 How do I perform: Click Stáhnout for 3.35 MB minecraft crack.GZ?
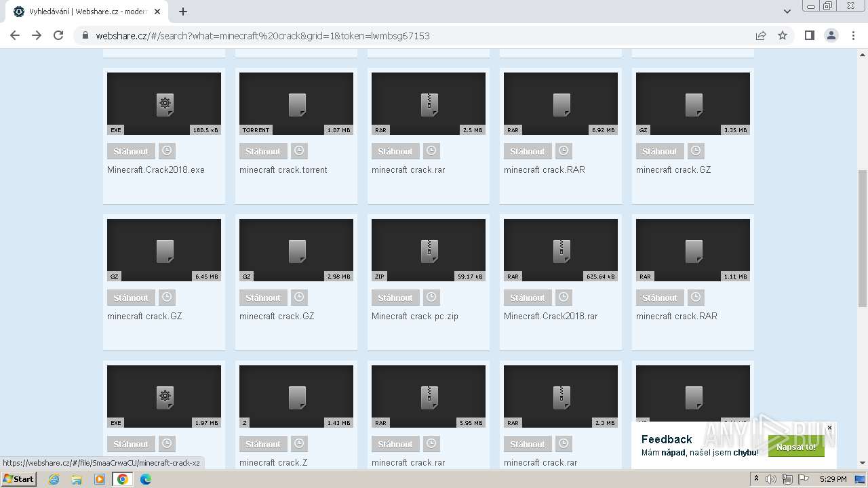tap(660, 151)
